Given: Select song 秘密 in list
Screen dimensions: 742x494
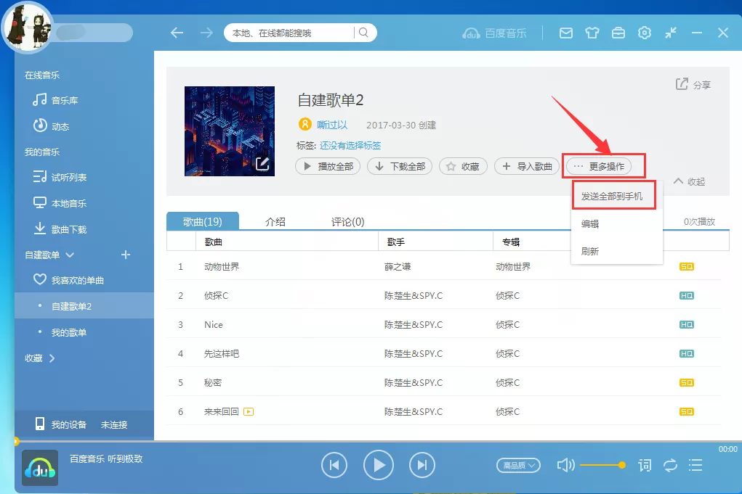Looking at the screenshot, I should [213, 382].
